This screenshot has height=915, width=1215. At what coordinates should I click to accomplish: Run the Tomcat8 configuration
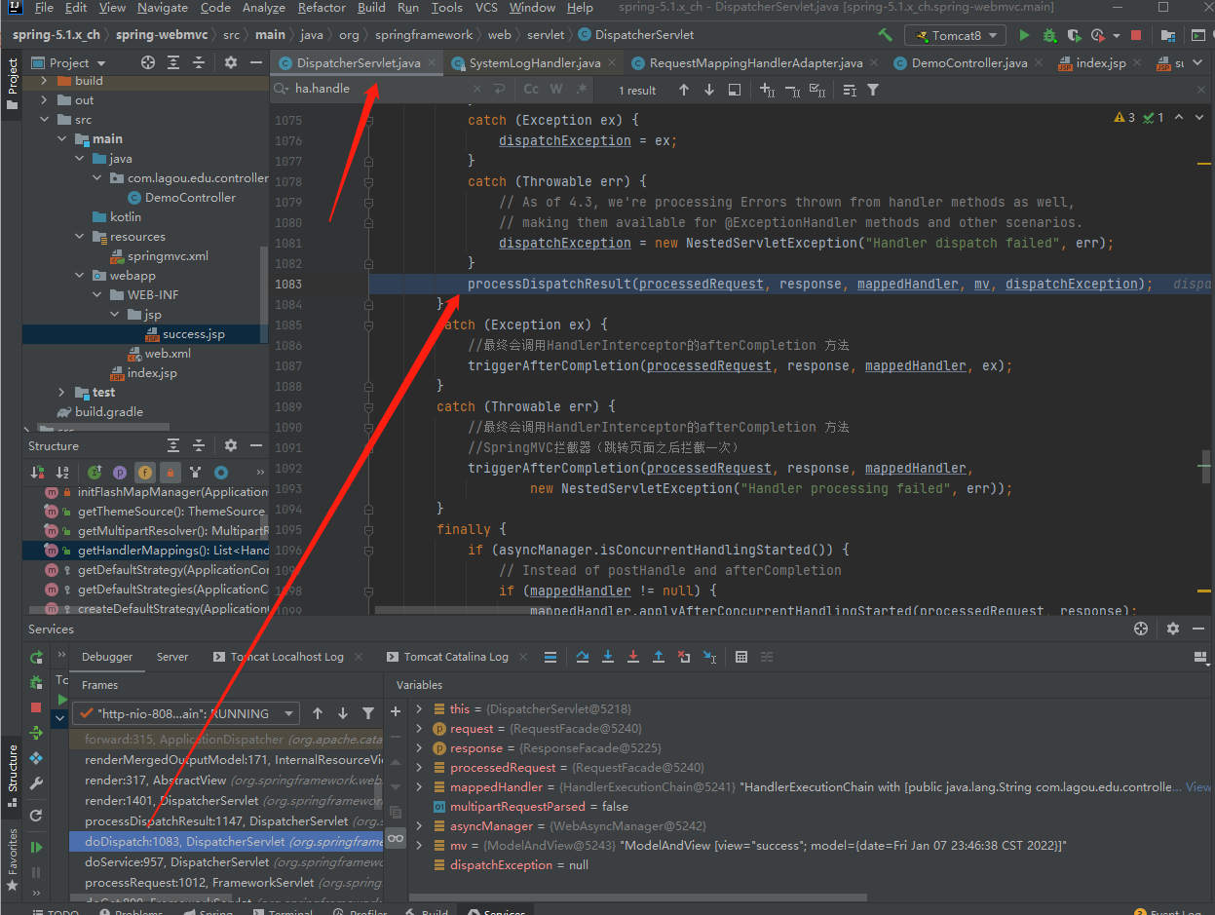click(x=1024, y=35)
